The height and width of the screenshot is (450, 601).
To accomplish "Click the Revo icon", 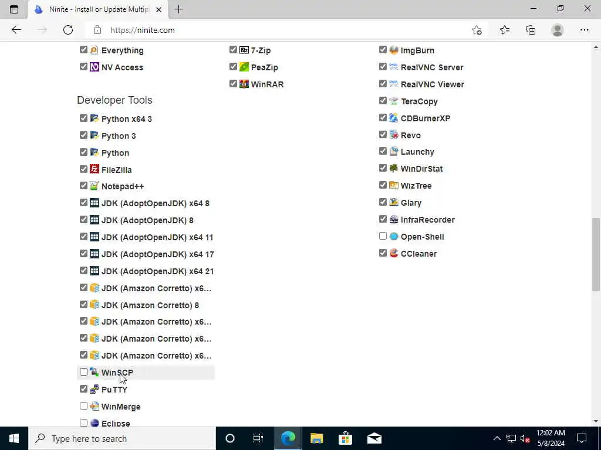I will point(394,135).
